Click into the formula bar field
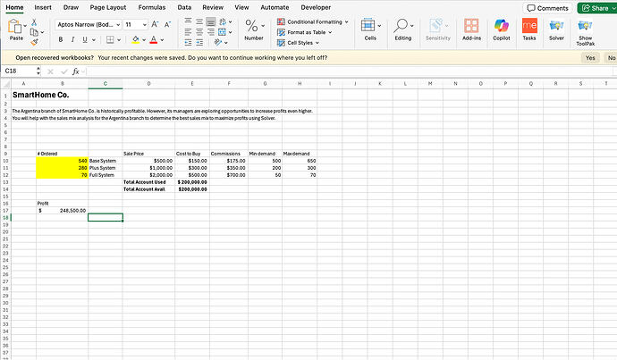 (350, 71)
